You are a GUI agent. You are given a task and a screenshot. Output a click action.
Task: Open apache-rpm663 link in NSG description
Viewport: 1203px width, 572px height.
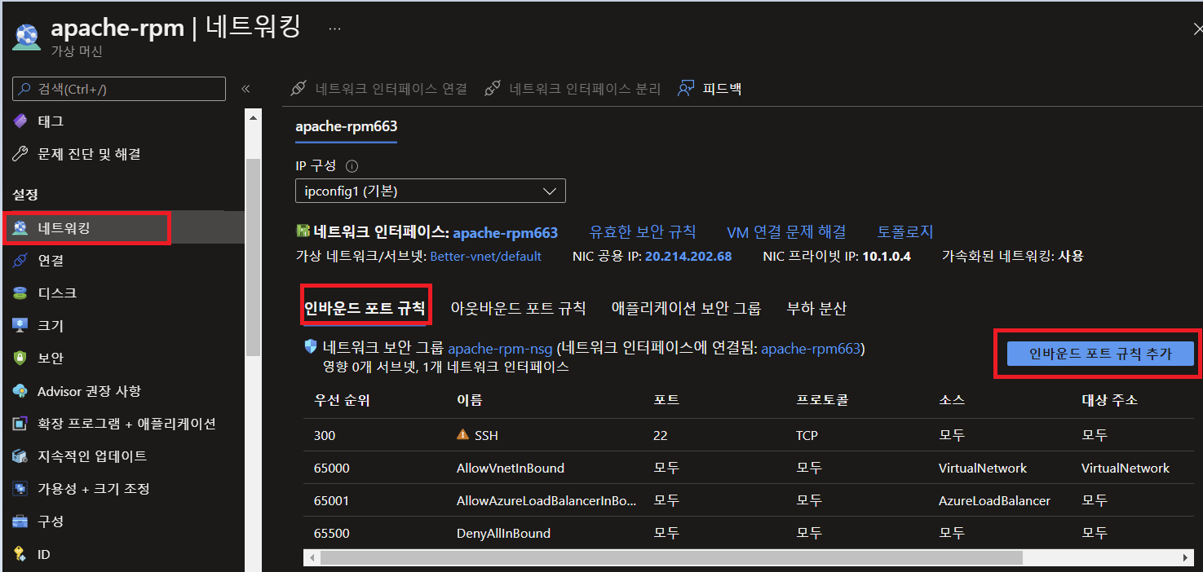click(x=811, y=349)
